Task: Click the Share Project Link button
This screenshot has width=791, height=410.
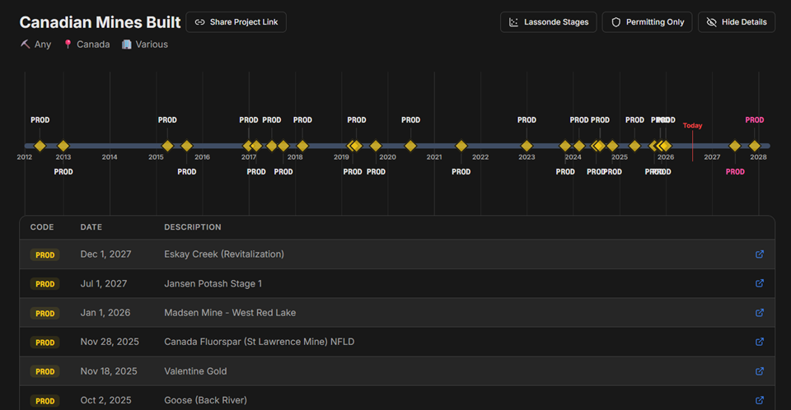Action: point(236,22)
